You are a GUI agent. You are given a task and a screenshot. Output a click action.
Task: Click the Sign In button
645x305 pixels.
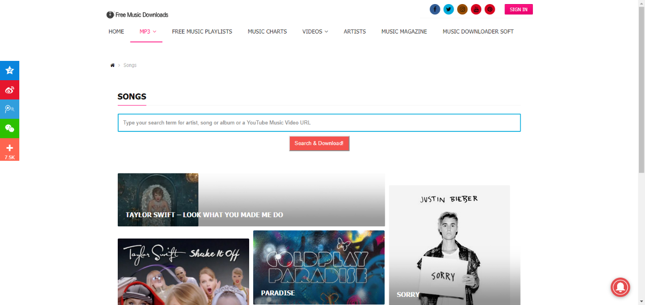pos(519,9)
